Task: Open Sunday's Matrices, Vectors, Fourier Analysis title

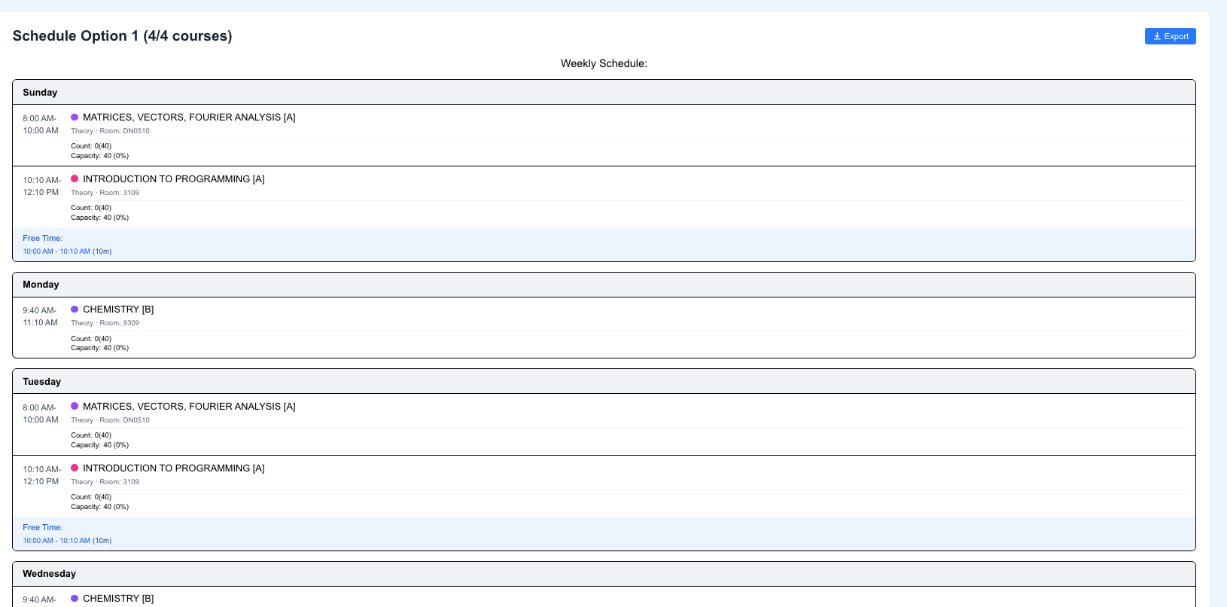Action: (189, 117)
